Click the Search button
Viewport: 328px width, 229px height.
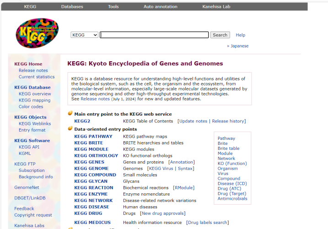coord(220,35)
